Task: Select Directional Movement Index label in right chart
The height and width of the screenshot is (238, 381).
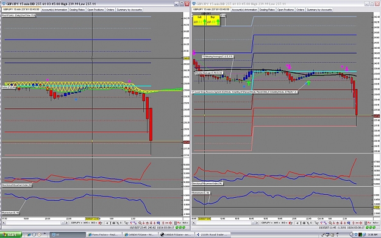Action: tap(207, 184)
